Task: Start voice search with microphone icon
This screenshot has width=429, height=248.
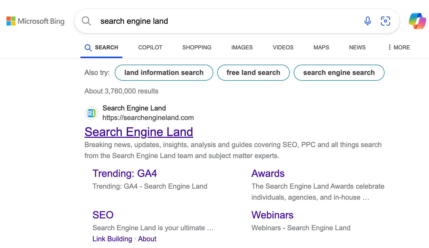Action: click(x=367, y=21)
